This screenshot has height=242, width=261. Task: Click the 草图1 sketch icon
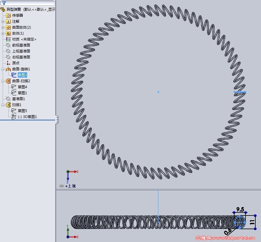tap(14, 93)
